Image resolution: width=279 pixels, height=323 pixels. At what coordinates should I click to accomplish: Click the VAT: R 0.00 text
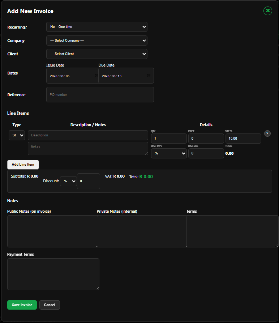click(x=115, y=177)
